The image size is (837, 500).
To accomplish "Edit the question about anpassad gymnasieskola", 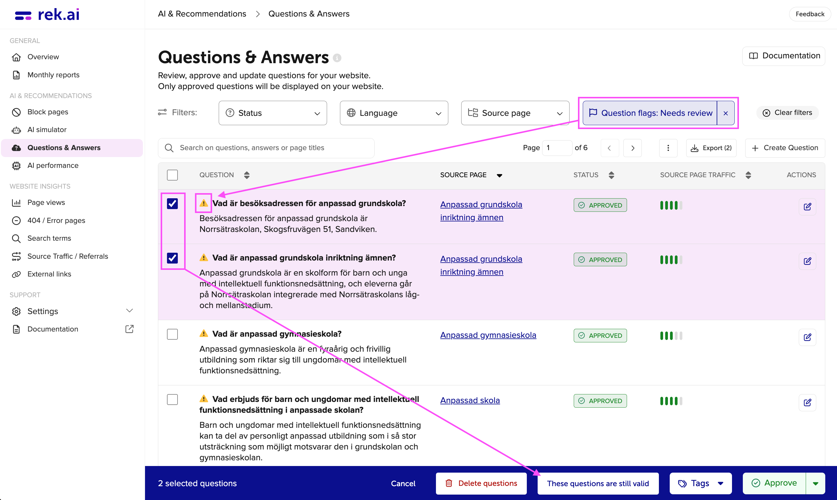I will (808, 337).
